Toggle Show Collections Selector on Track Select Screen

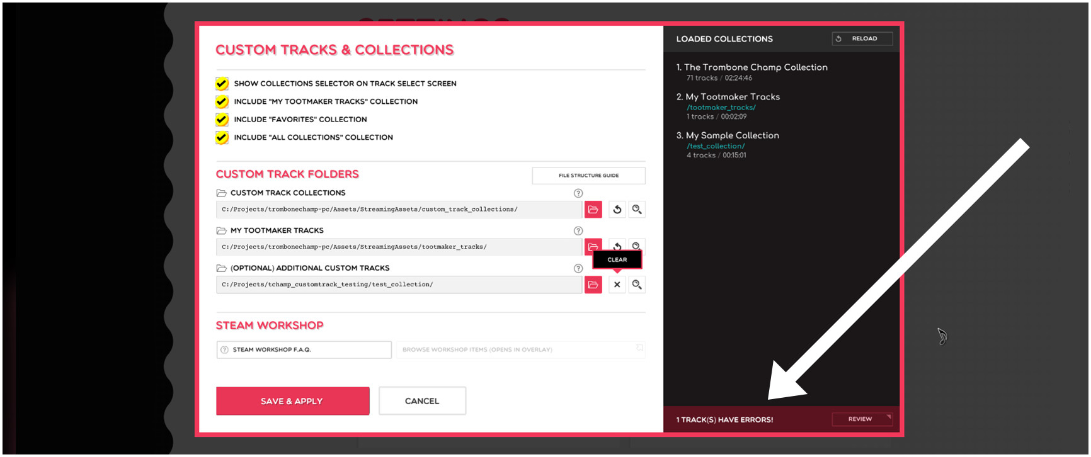pyautogui.click(x=222, y=83)
